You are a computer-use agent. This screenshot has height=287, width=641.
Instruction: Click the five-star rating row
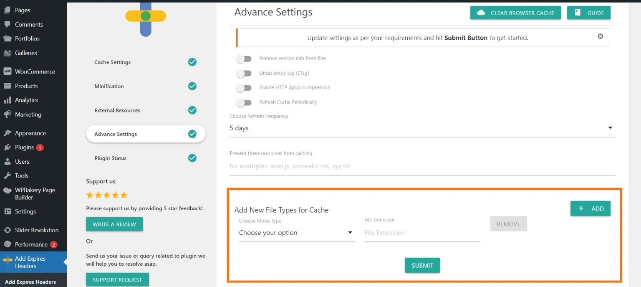pyautogui.click(x=107, y=195)
